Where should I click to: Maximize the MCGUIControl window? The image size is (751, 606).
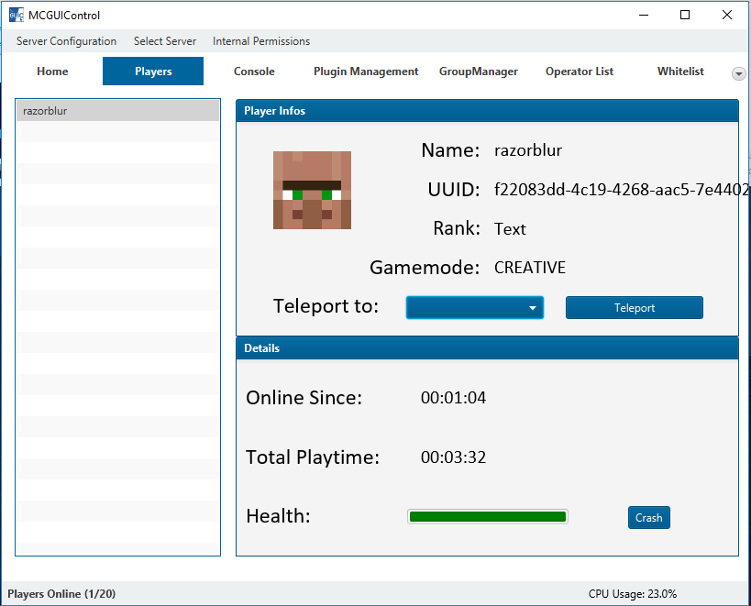tap(684, 15)
